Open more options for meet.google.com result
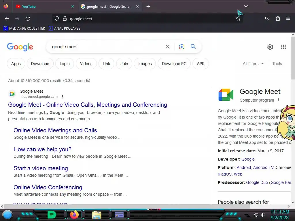The image size is (295, 221). 63,97
